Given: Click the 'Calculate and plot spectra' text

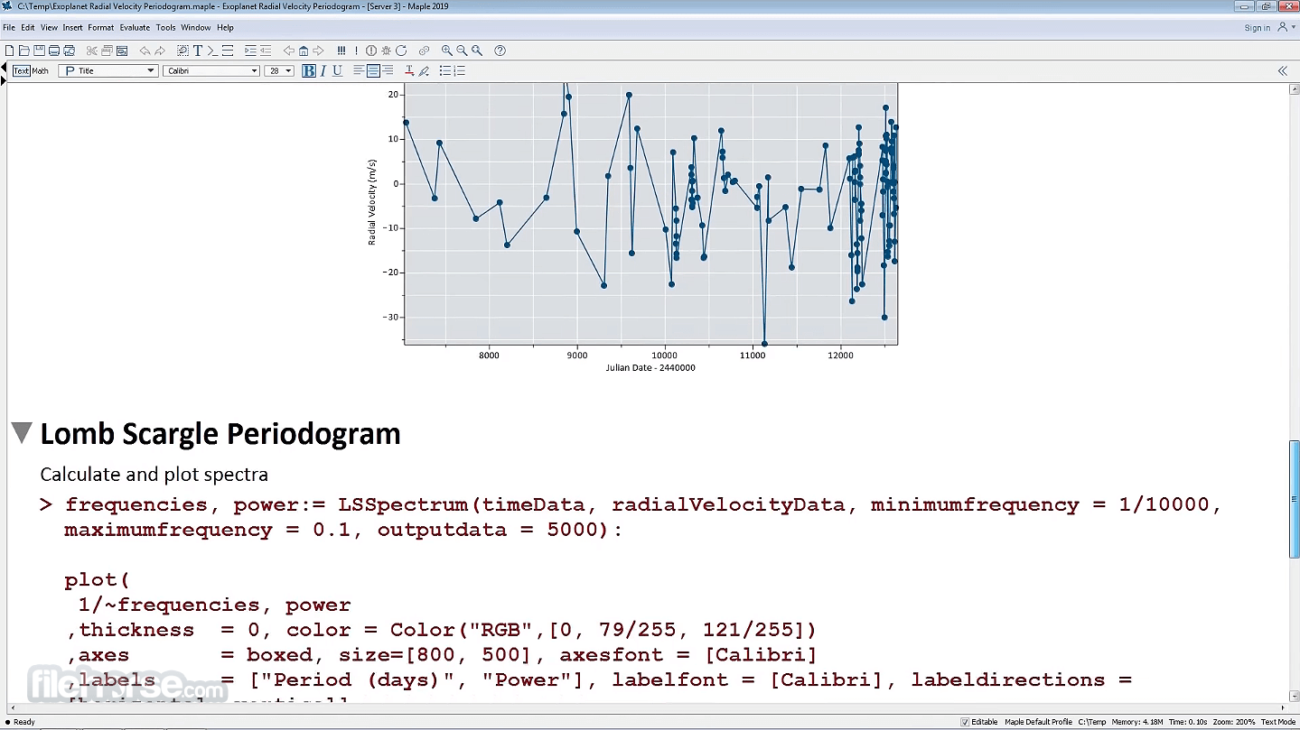Looking at the screenshot, I should (154, 475).
